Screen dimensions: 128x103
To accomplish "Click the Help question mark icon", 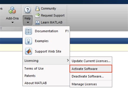I will 28,10.
